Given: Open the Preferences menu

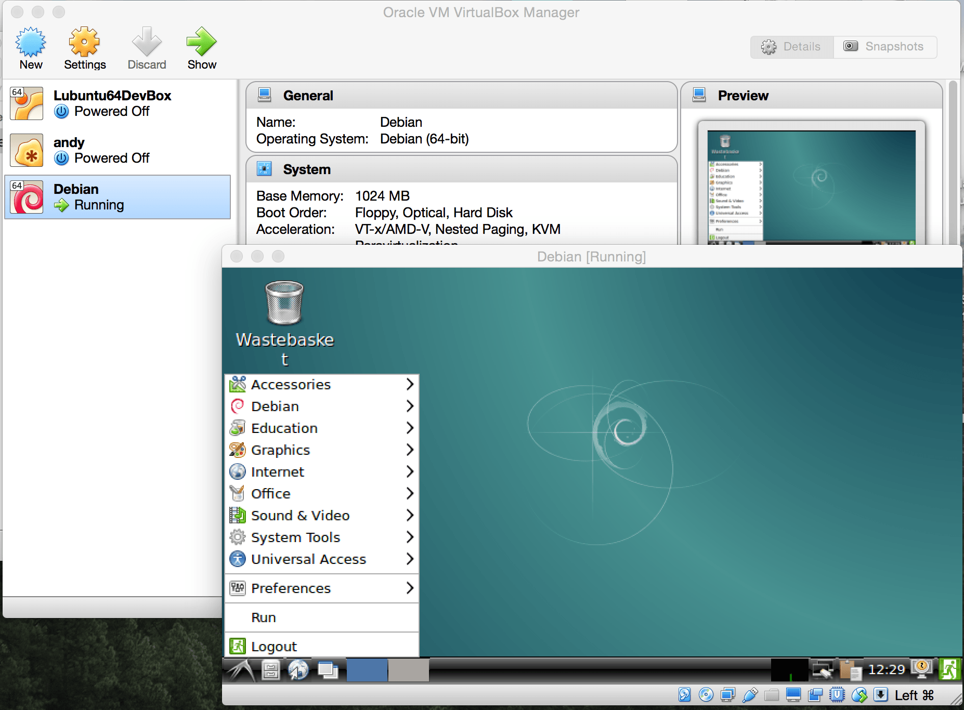Looking at the screenshot, I should pyautogui.click(x=322, y=588).
